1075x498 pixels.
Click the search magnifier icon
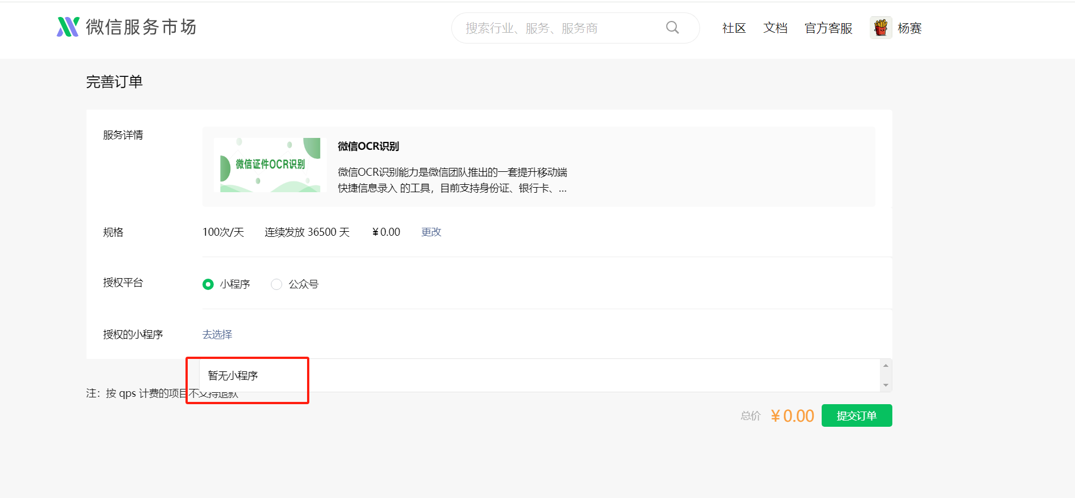click(672, 27)
